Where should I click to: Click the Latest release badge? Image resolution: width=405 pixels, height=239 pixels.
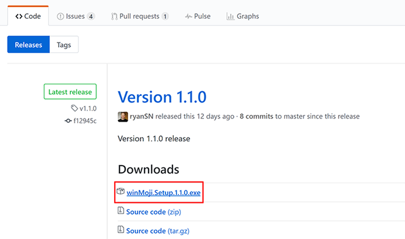click(x=70, y=92)
